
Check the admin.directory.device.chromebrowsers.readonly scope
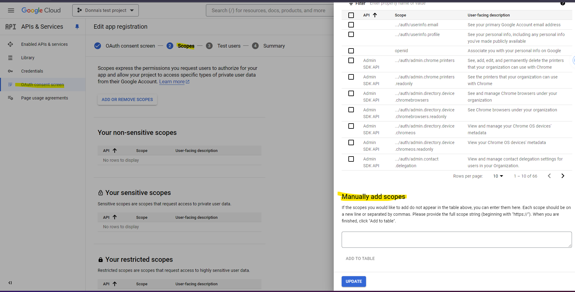(x=351, y=110)
